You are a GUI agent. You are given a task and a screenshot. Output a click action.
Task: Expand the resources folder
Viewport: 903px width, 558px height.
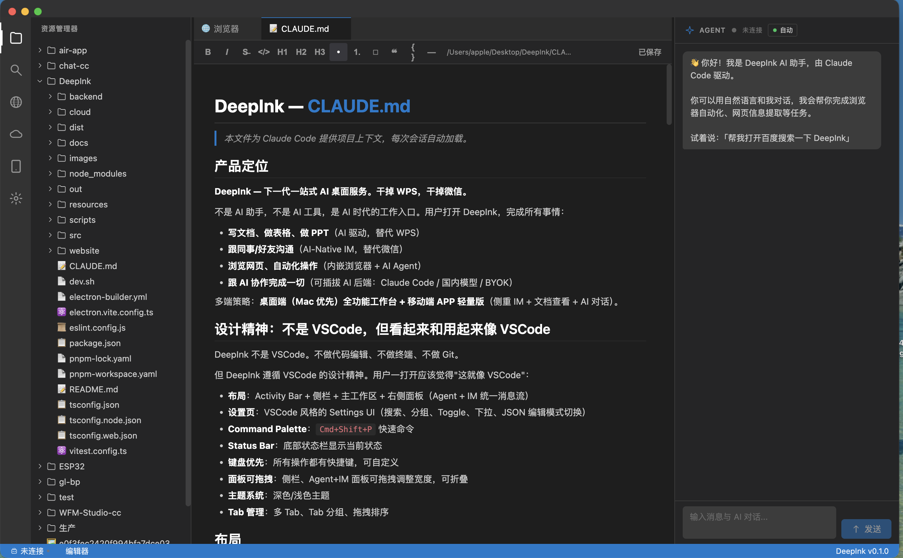tap(50, 204)
